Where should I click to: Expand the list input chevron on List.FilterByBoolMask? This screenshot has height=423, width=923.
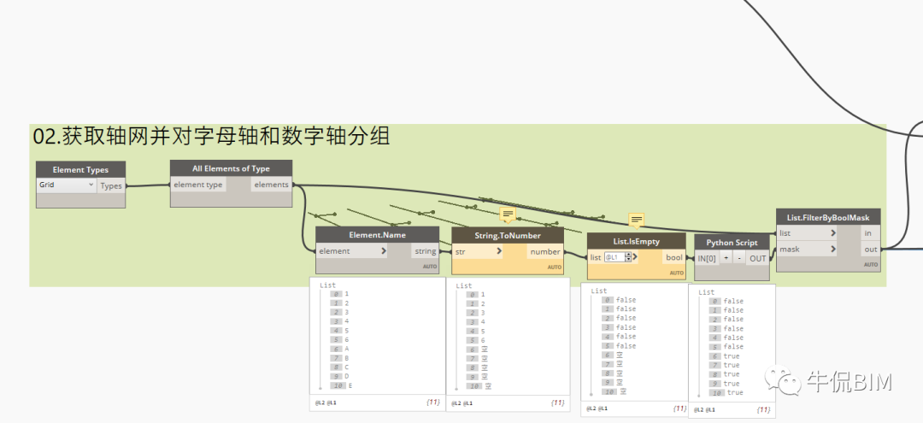click(833, 233)
